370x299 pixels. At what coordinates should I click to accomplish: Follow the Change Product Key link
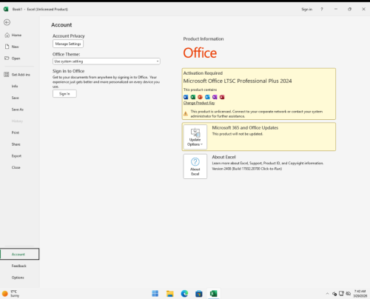pos(199,103)
